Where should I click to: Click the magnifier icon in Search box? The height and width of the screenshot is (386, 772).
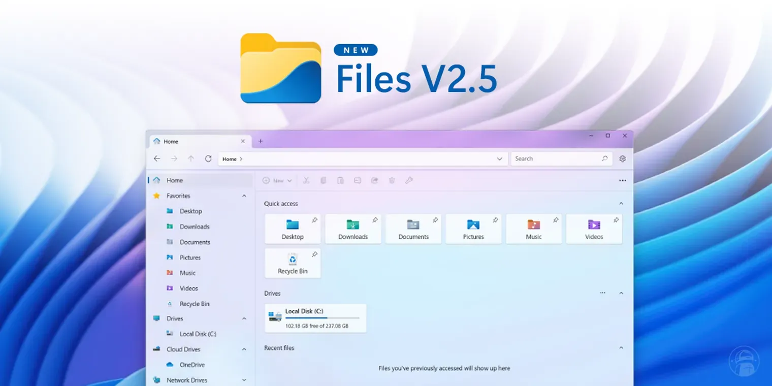[604, 159]
